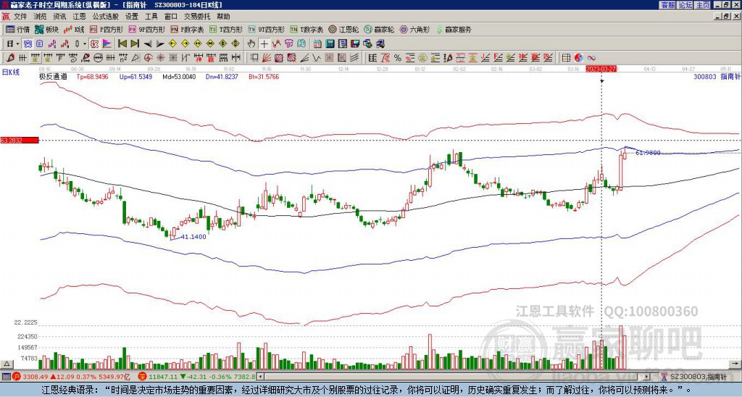Jump to first bar with green skip-back icon

pos(122,44)
